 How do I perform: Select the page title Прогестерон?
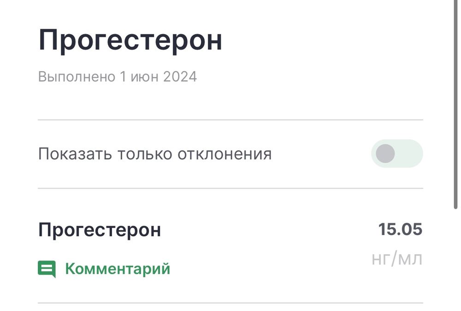131,40
